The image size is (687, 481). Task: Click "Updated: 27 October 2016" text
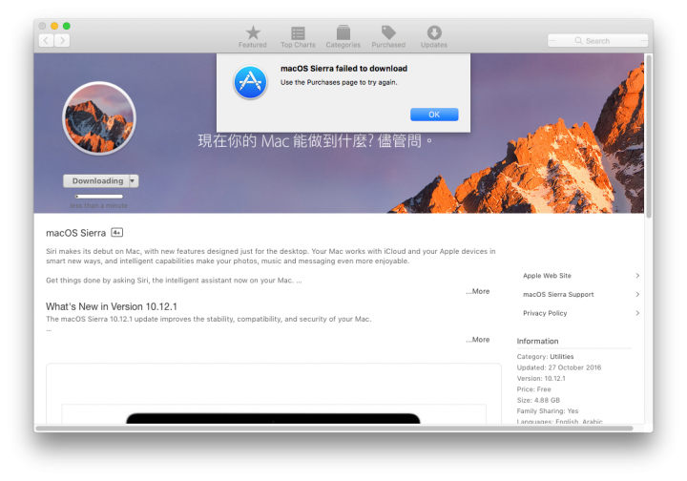tap(558, 367)
